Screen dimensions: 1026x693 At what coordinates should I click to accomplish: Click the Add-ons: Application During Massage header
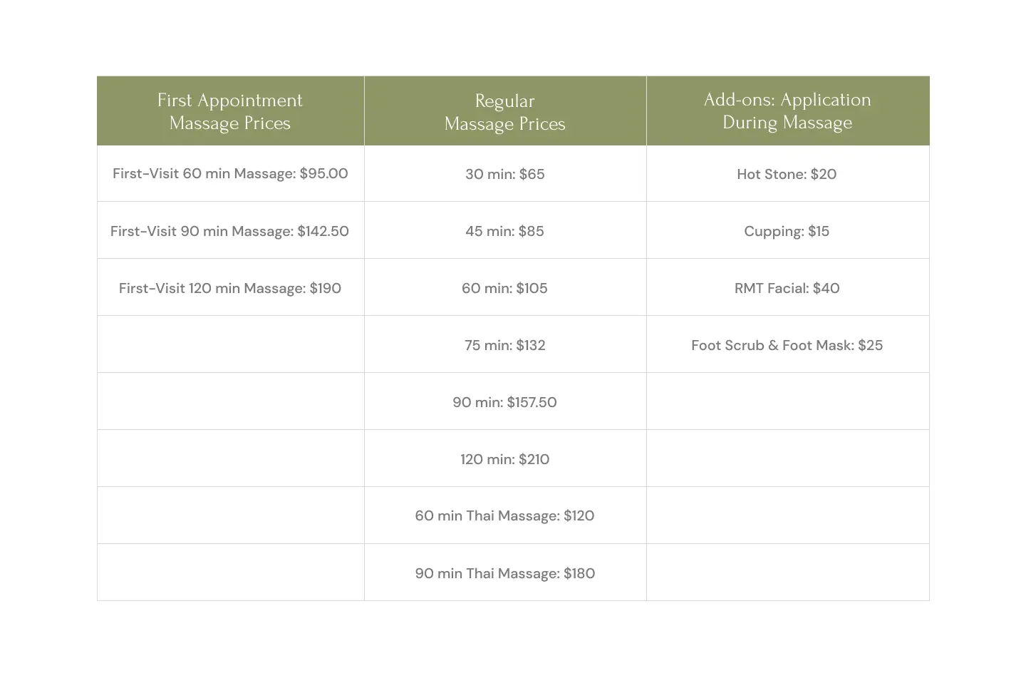coord(787,111)
